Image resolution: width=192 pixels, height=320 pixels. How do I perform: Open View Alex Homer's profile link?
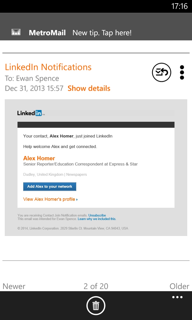tap(50, 199)
